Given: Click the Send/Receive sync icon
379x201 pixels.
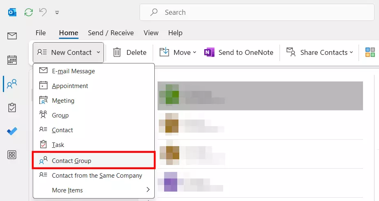Looking at the screenshot, I should point(29,12).
